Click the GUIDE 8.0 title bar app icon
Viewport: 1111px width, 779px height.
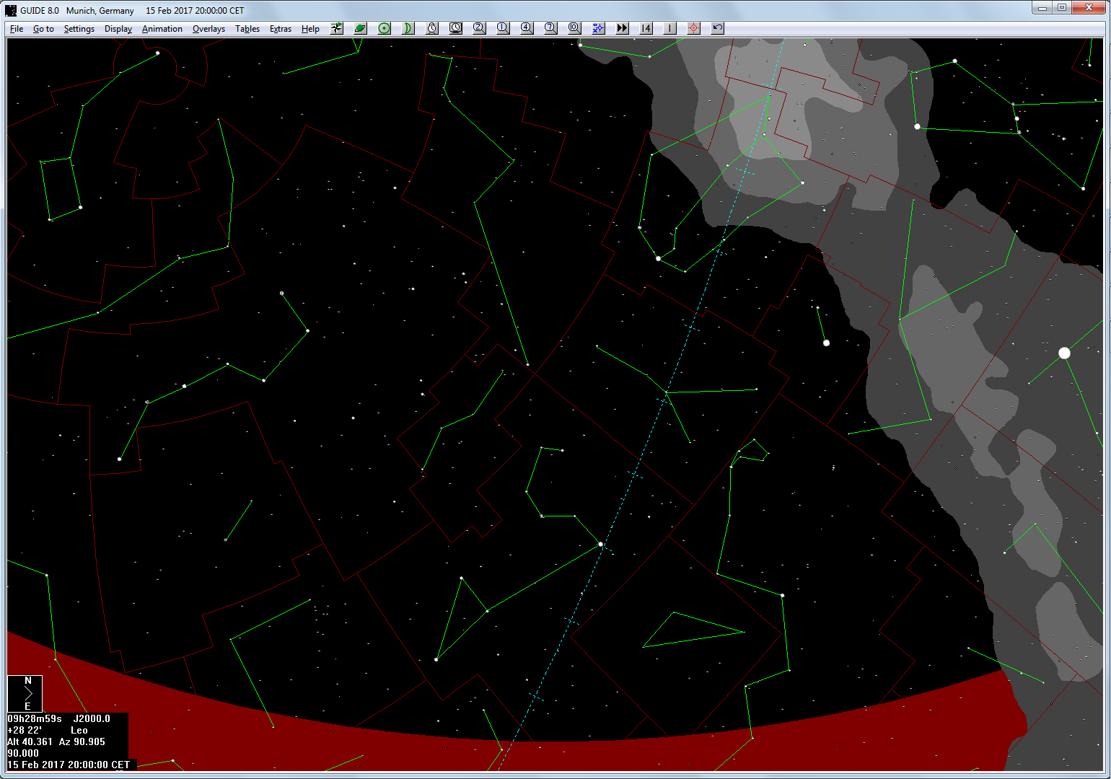click(11, 10)
